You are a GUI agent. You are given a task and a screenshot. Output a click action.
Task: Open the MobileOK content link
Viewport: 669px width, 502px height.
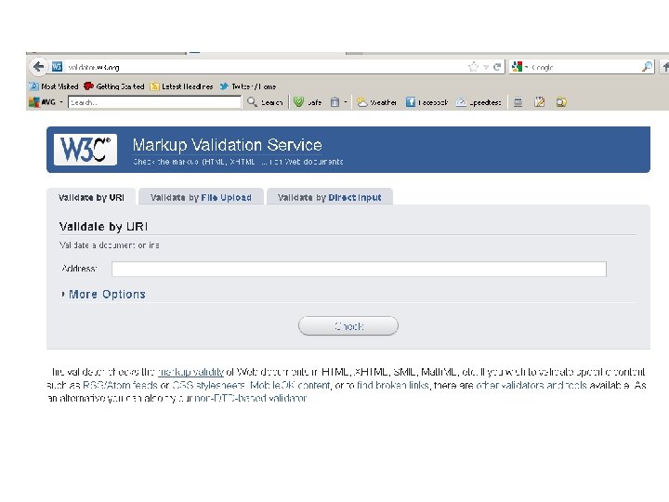pyautogui.click(x=290, y=385)
